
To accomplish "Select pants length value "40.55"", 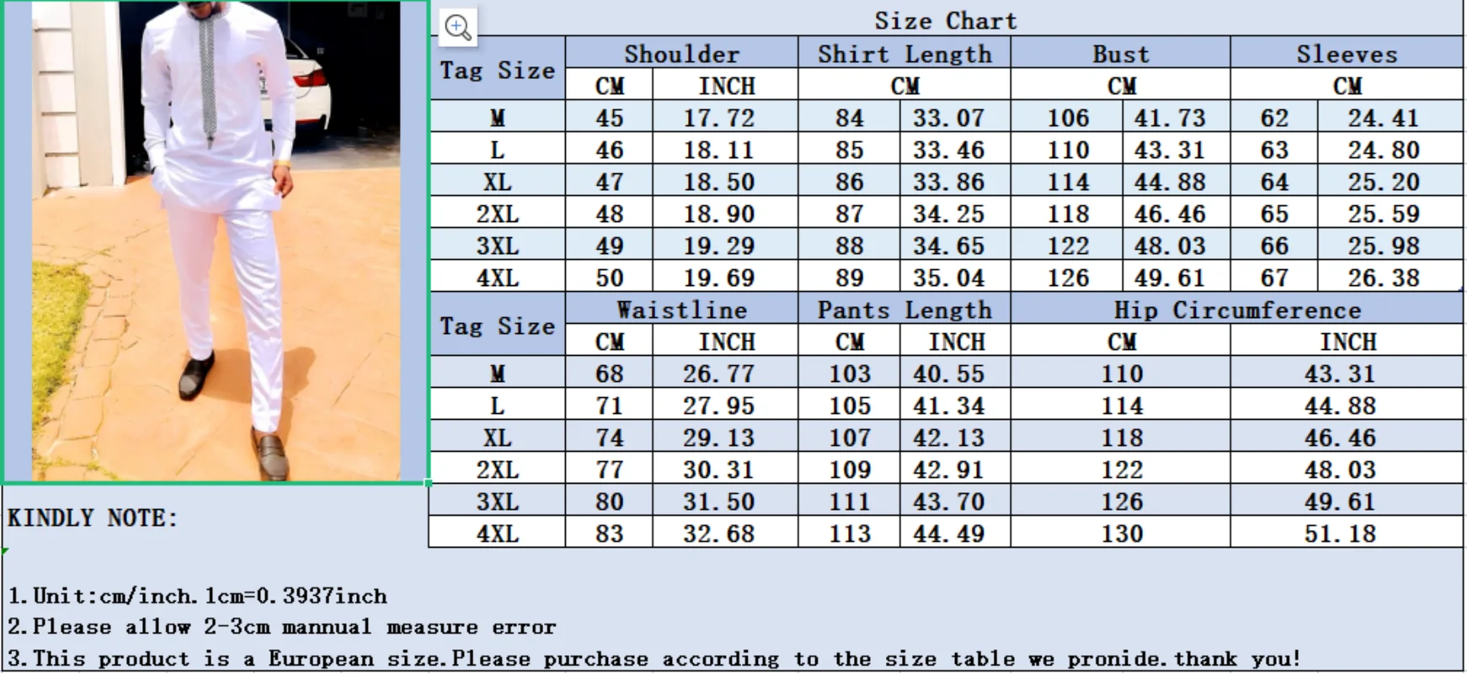I will pyautogui.click(x=948, y=374).
